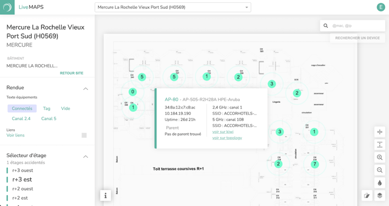Select the AP marker showing 7

point(315,164)
